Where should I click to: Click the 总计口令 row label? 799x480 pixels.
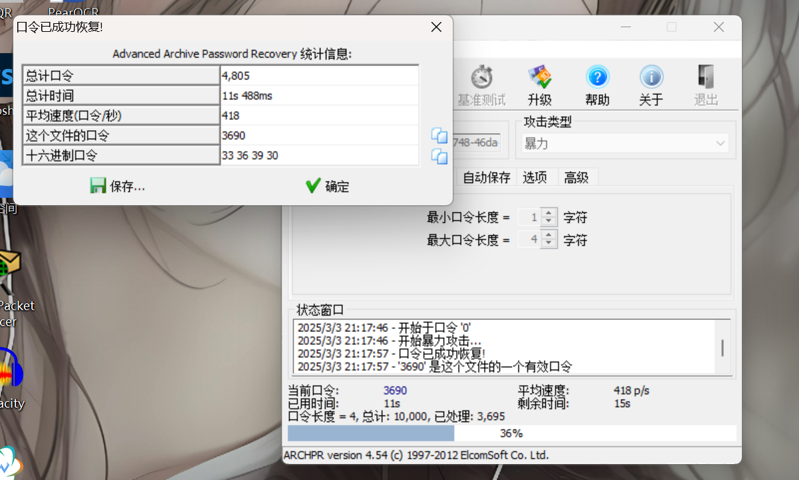pos(121,76)
